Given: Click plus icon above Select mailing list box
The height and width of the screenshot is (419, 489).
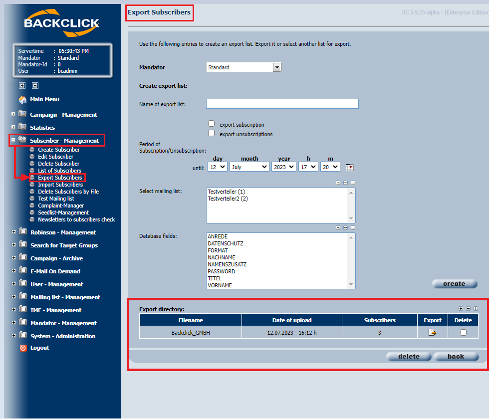Looking at the screenshot, I should [338, 183].
